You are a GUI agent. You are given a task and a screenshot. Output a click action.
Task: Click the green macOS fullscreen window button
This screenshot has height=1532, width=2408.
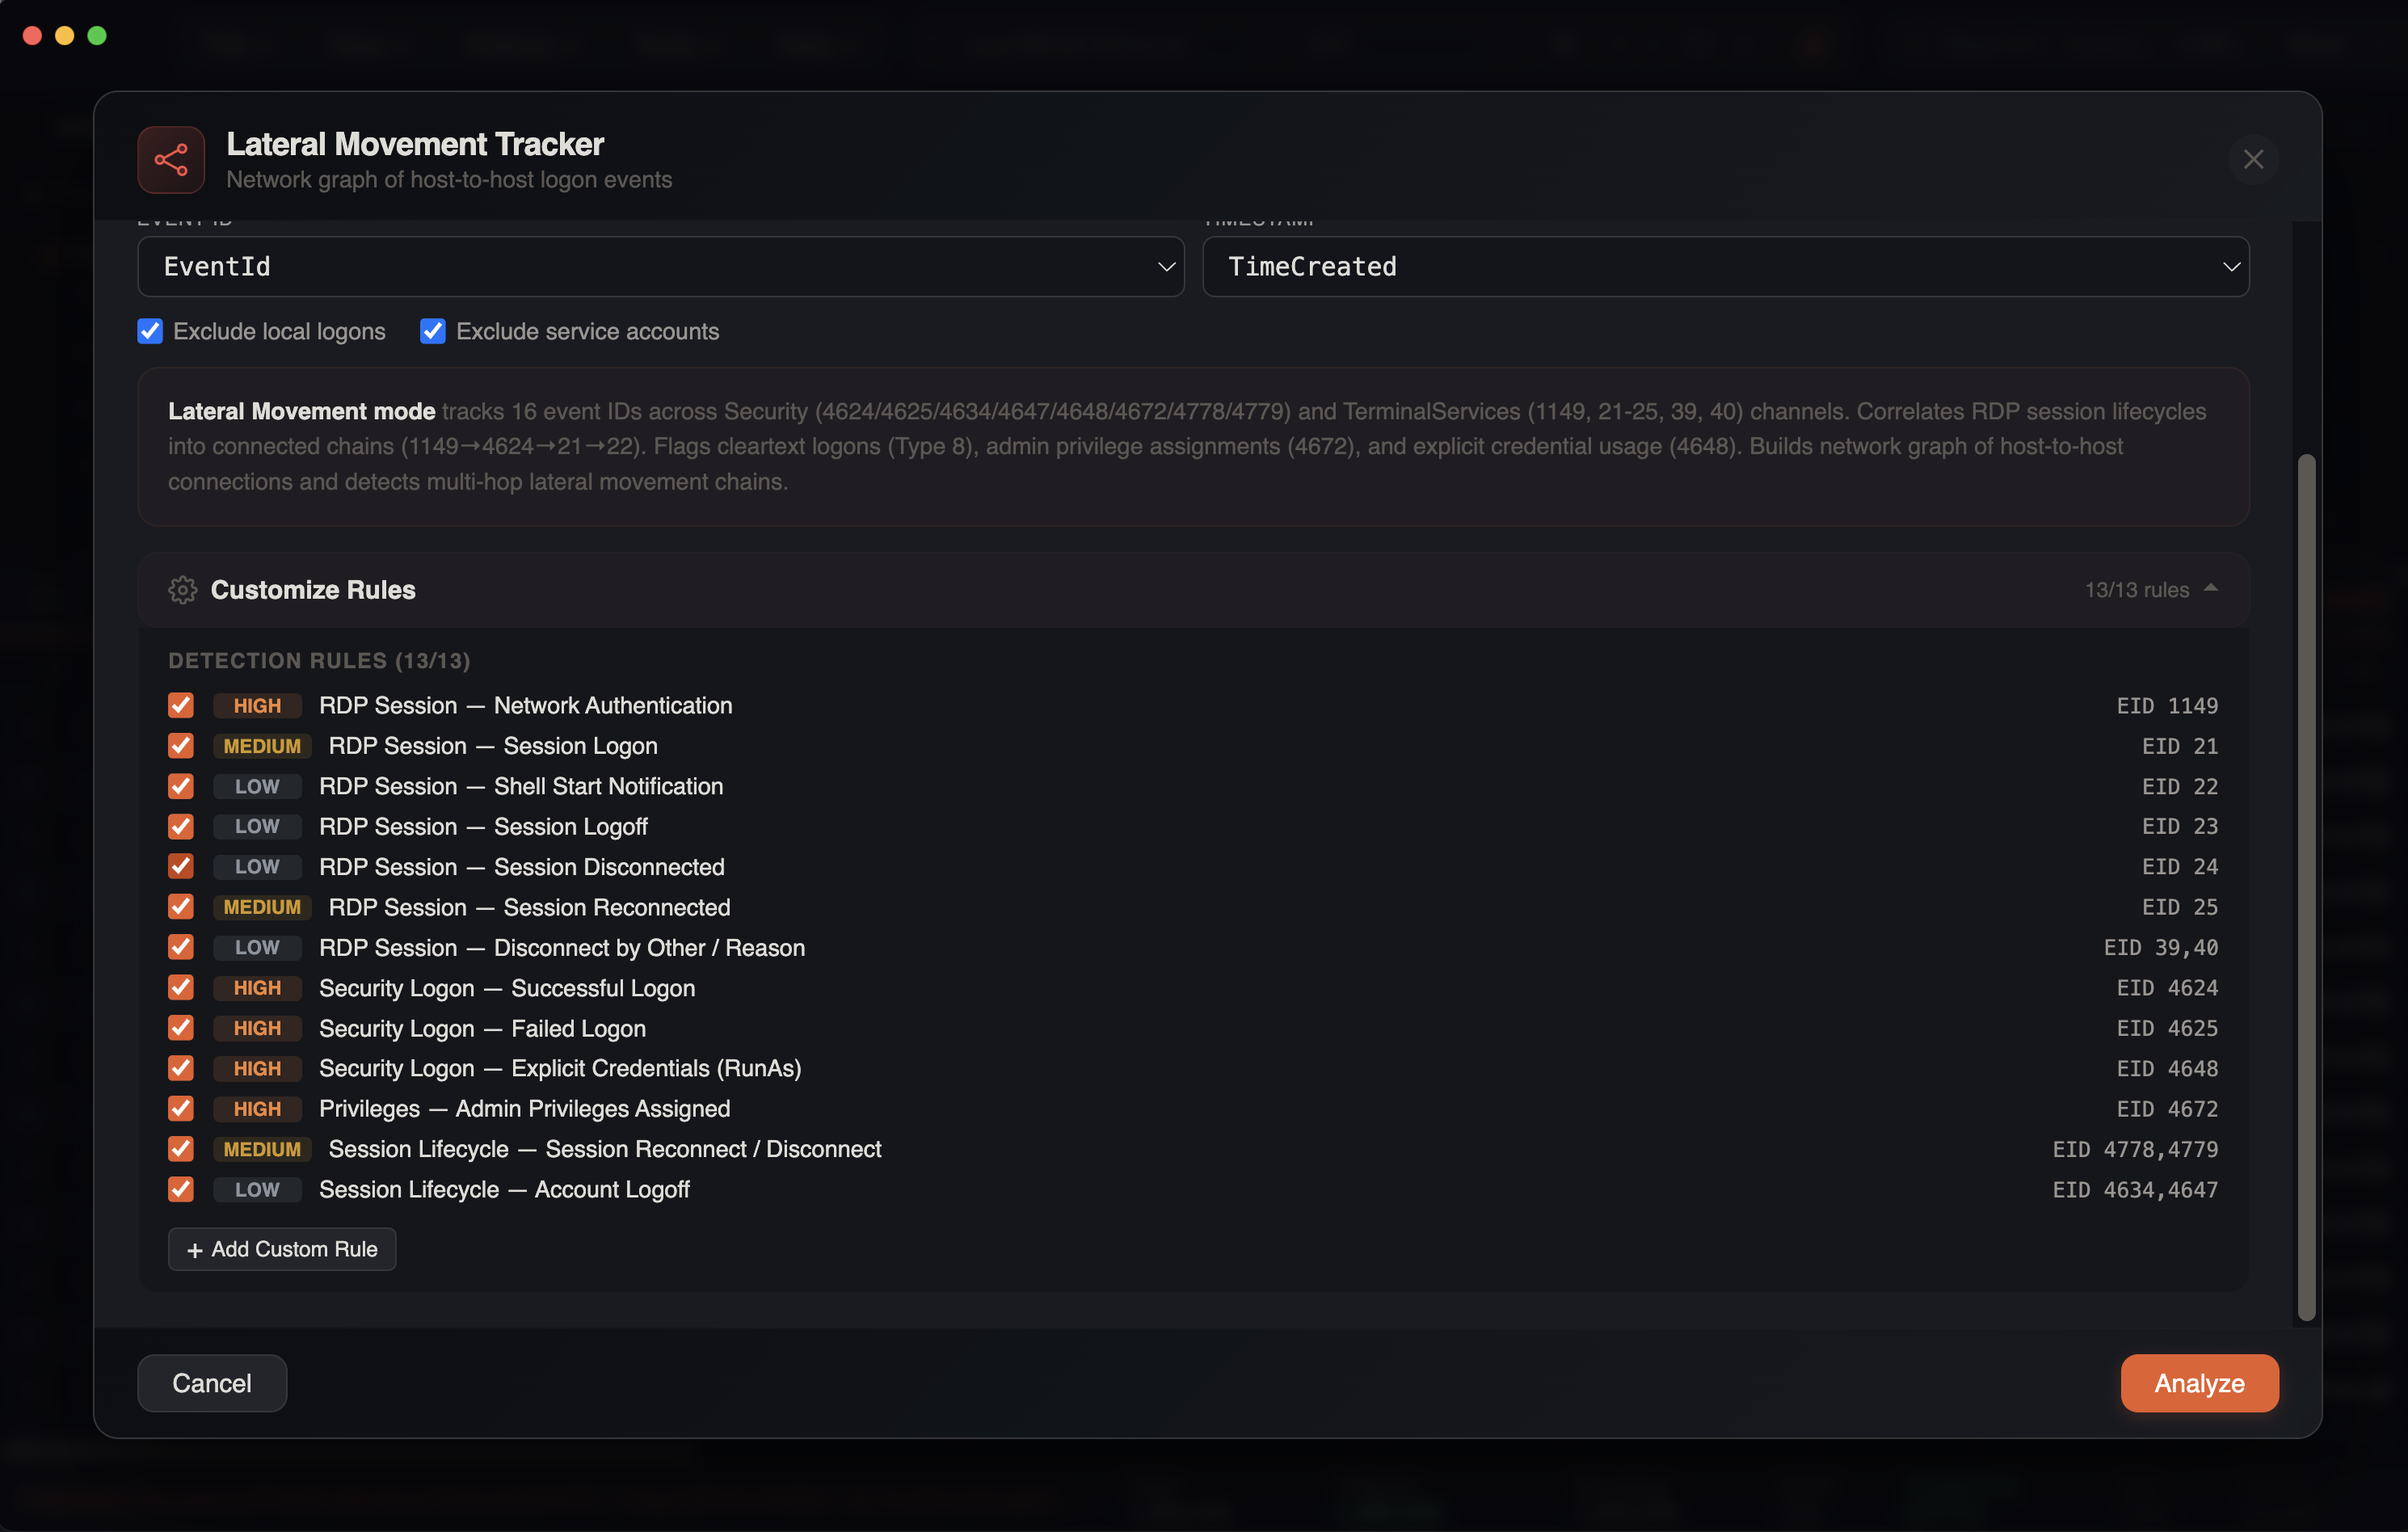coord(97,36)
